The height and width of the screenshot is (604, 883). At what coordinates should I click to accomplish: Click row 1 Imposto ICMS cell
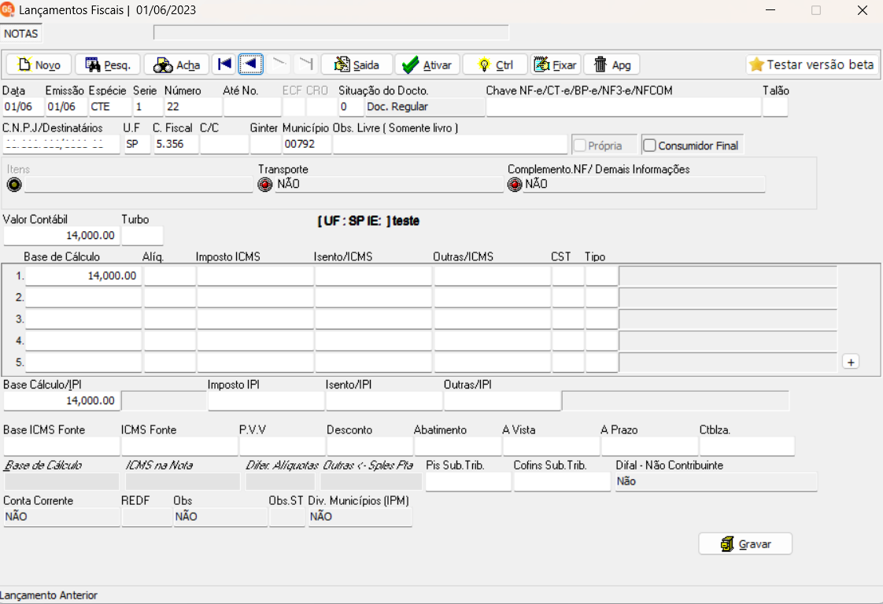pos(255,276)
